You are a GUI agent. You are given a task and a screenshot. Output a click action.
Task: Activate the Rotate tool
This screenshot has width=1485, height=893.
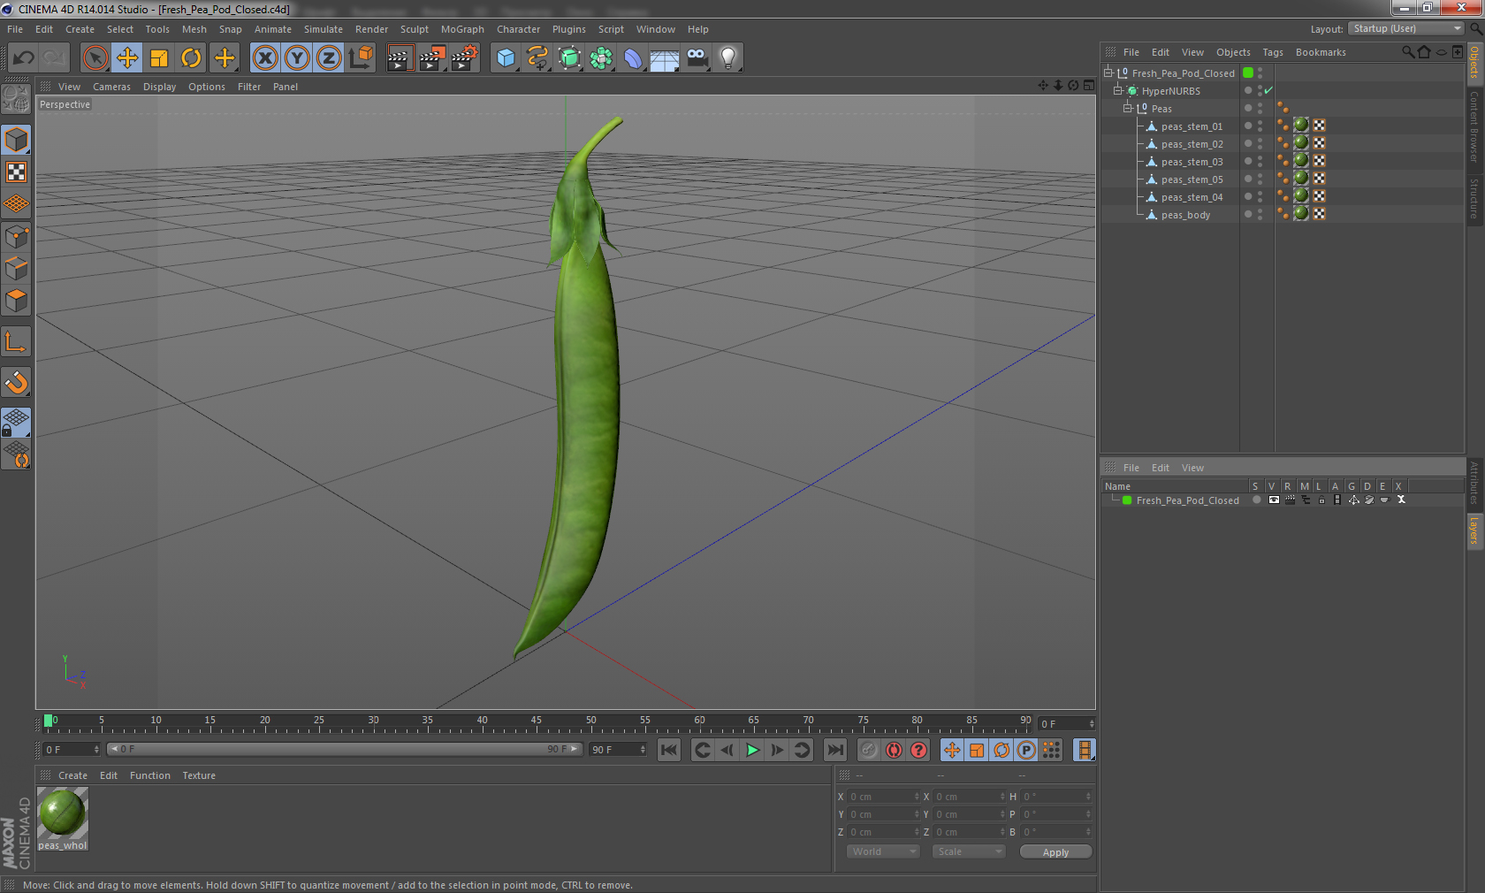191,58
